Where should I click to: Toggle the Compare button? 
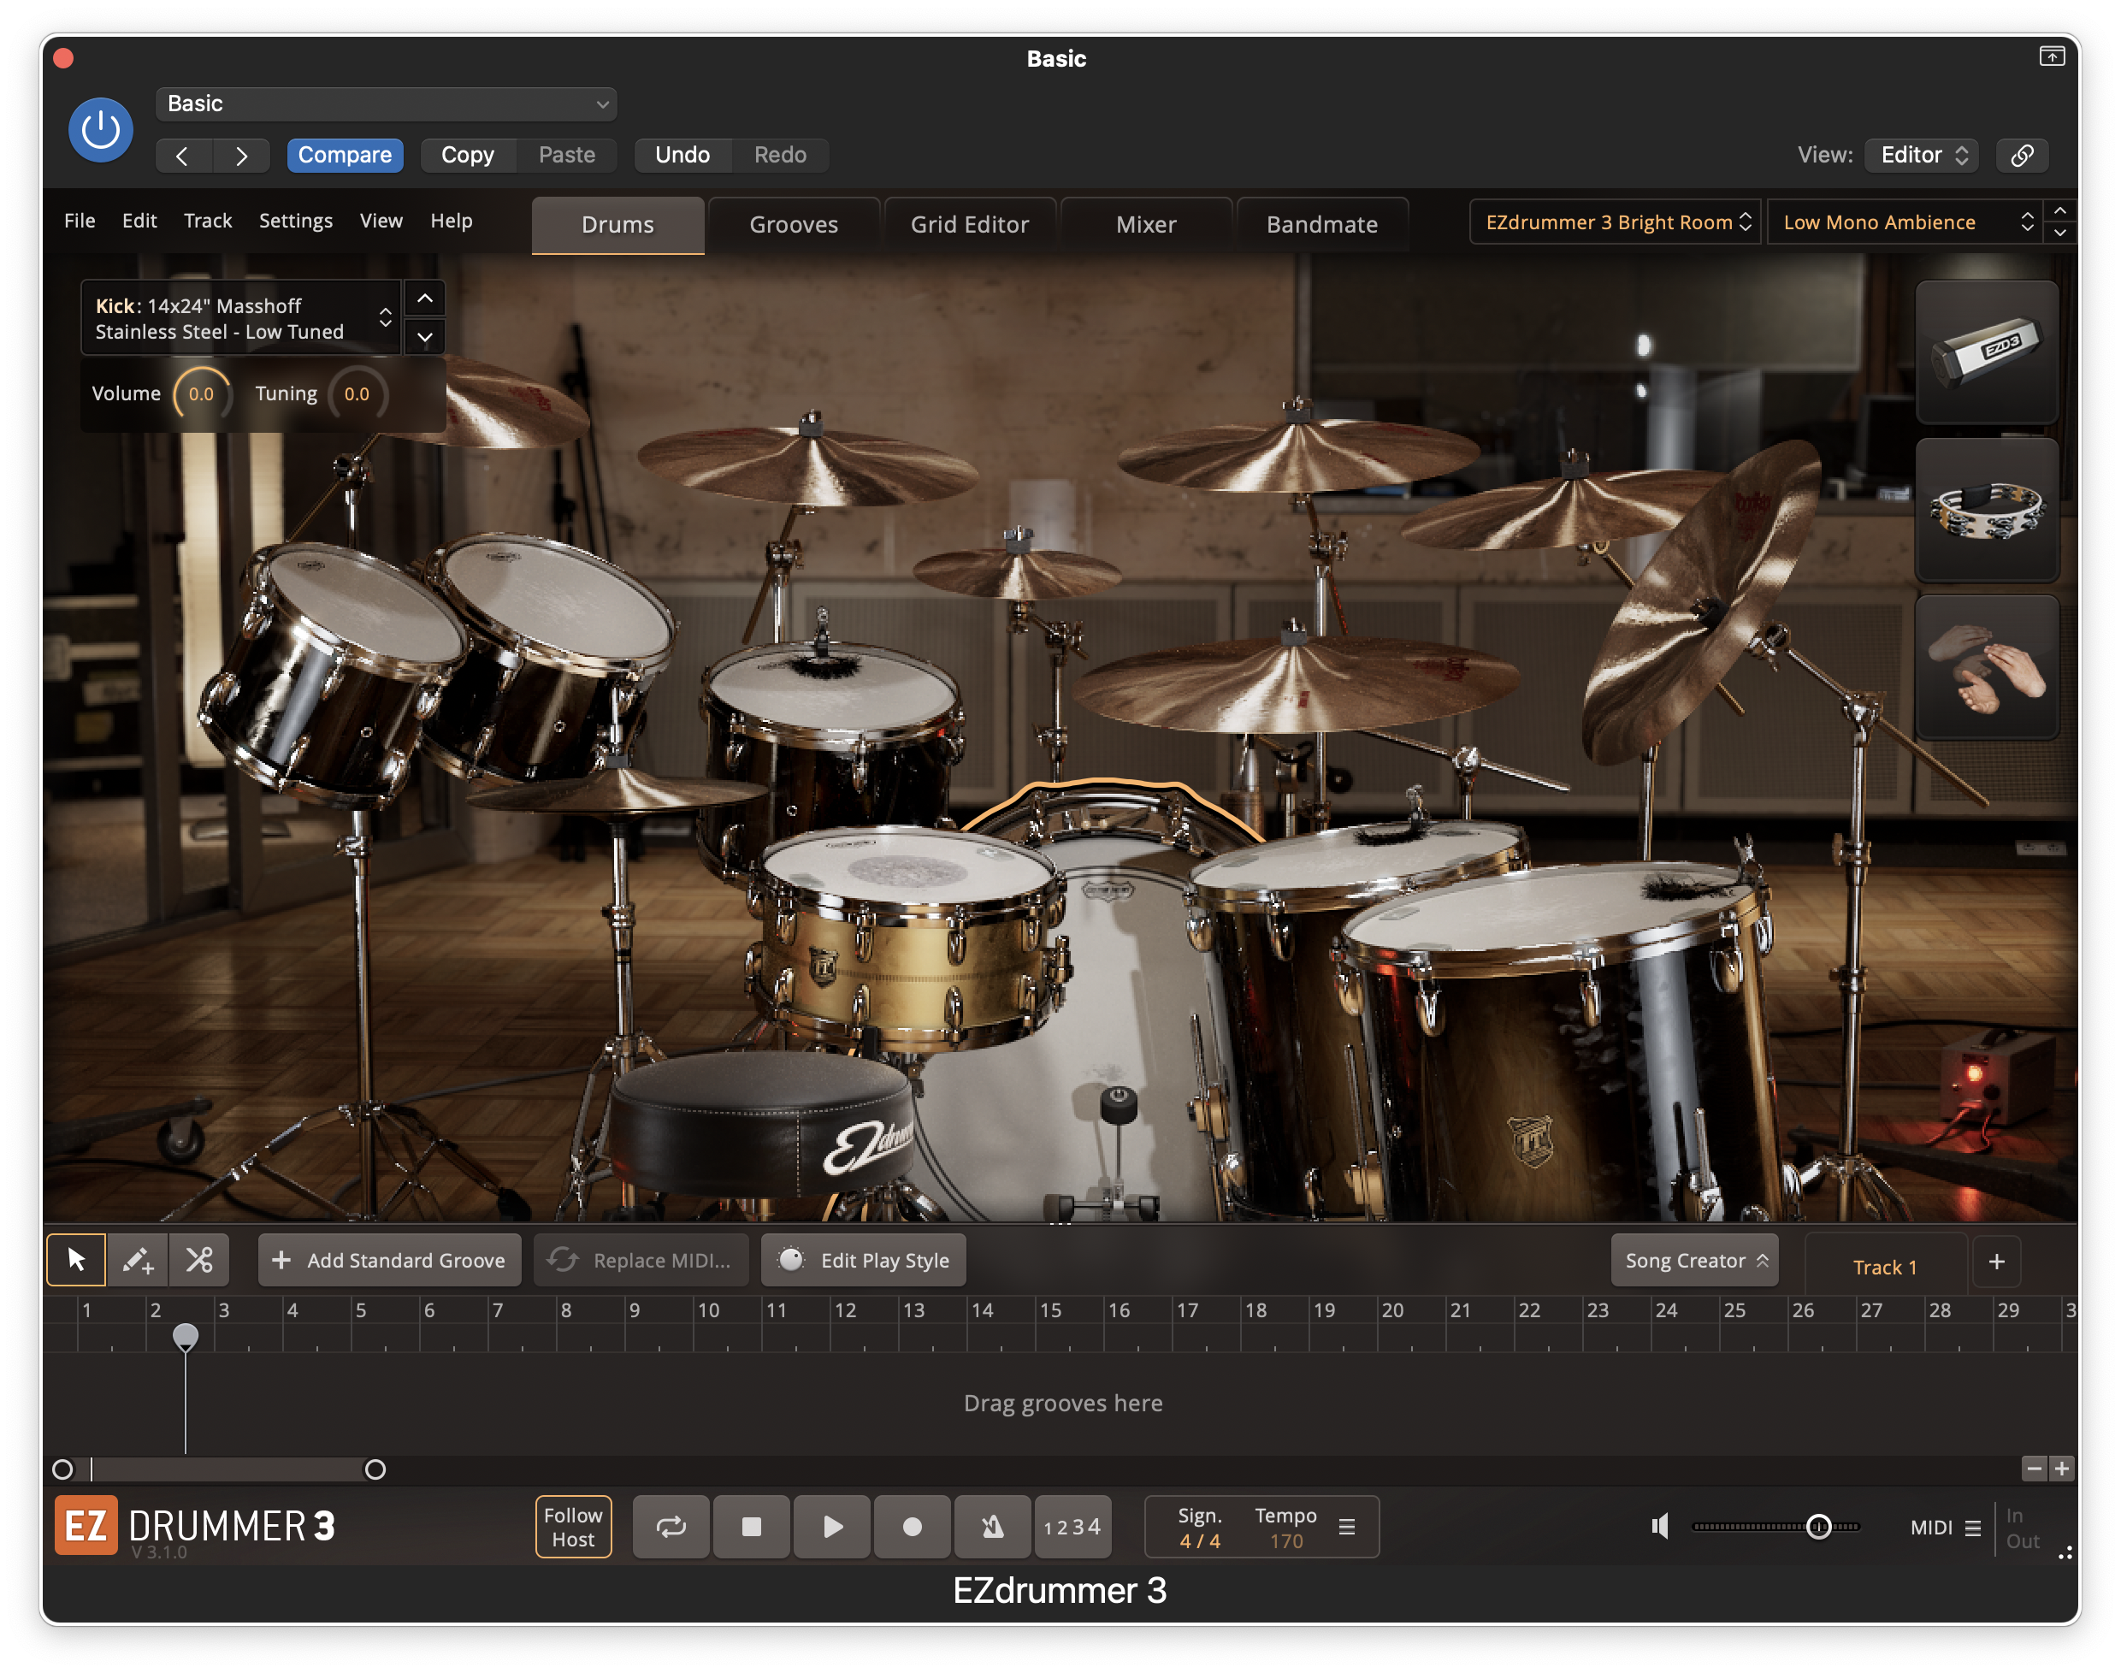pyautogui.click(x=345, y=155)
